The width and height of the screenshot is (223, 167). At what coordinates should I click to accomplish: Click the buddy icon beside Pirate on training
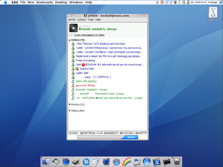point(73,60)
